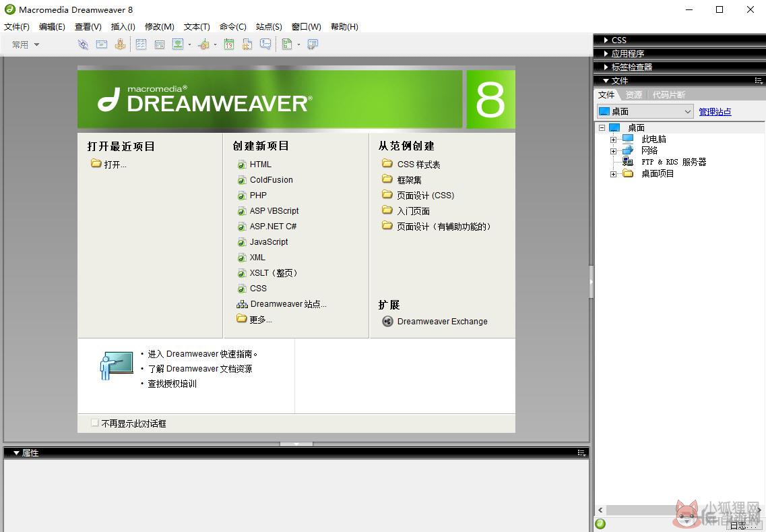This screenshot has width=766, height=532.
Task: Click the Dreamweaver站点 sitemap icon
Action: (x=242, y=304)
